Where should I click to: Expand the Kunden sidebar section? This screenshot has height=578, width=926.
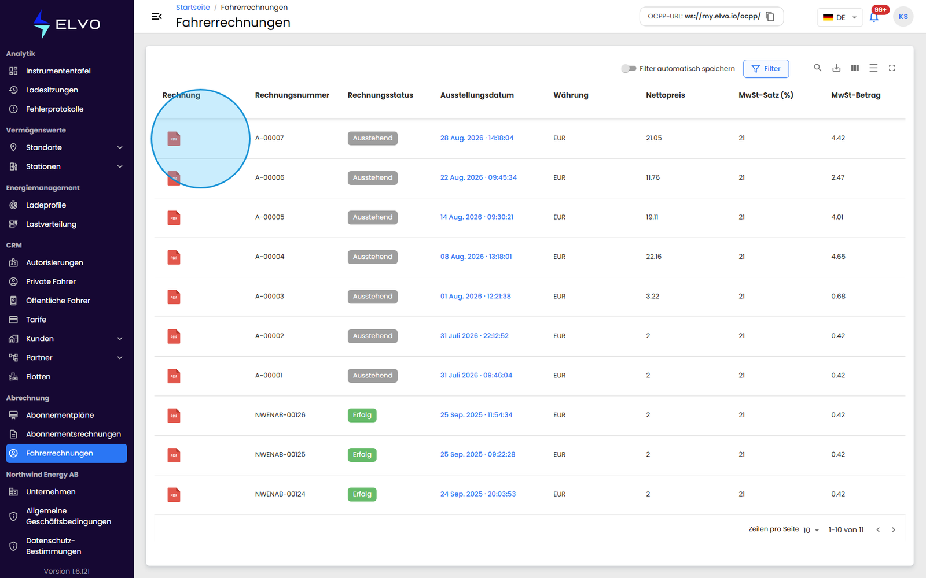coord(67,339)
